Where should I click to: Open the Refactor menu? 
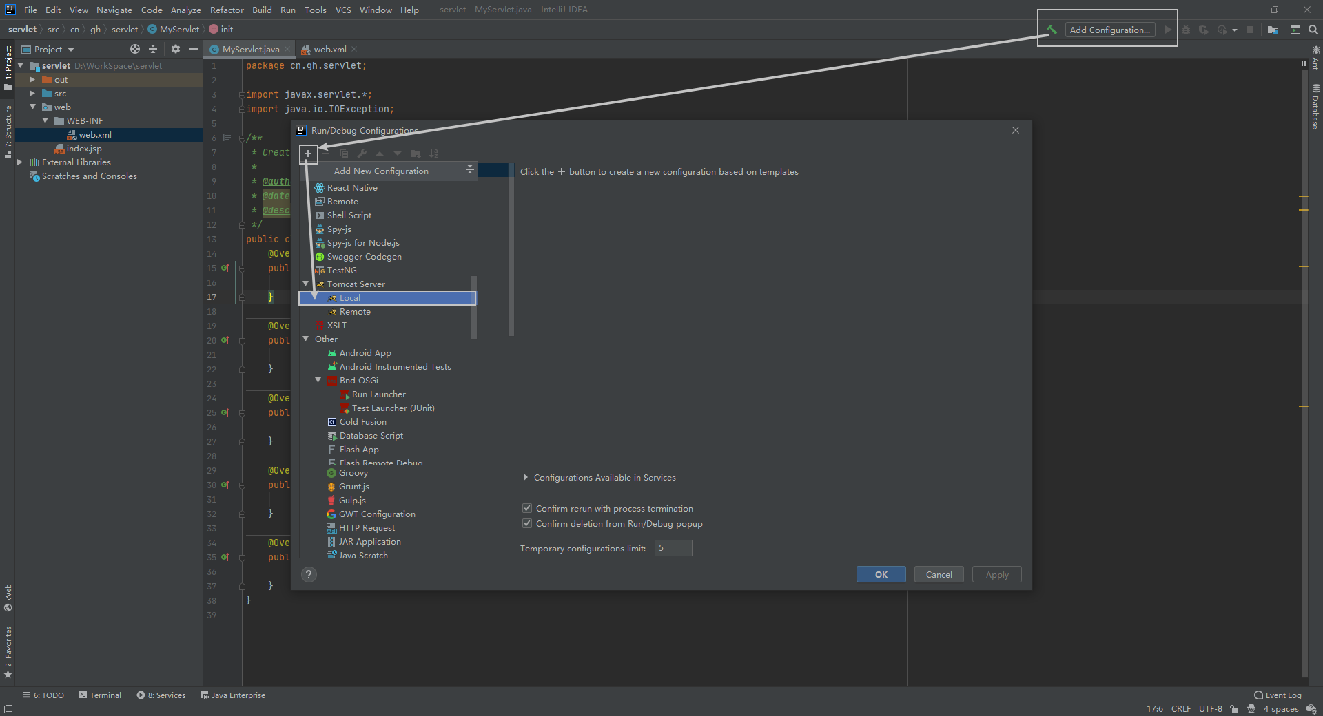coord(227,10)
